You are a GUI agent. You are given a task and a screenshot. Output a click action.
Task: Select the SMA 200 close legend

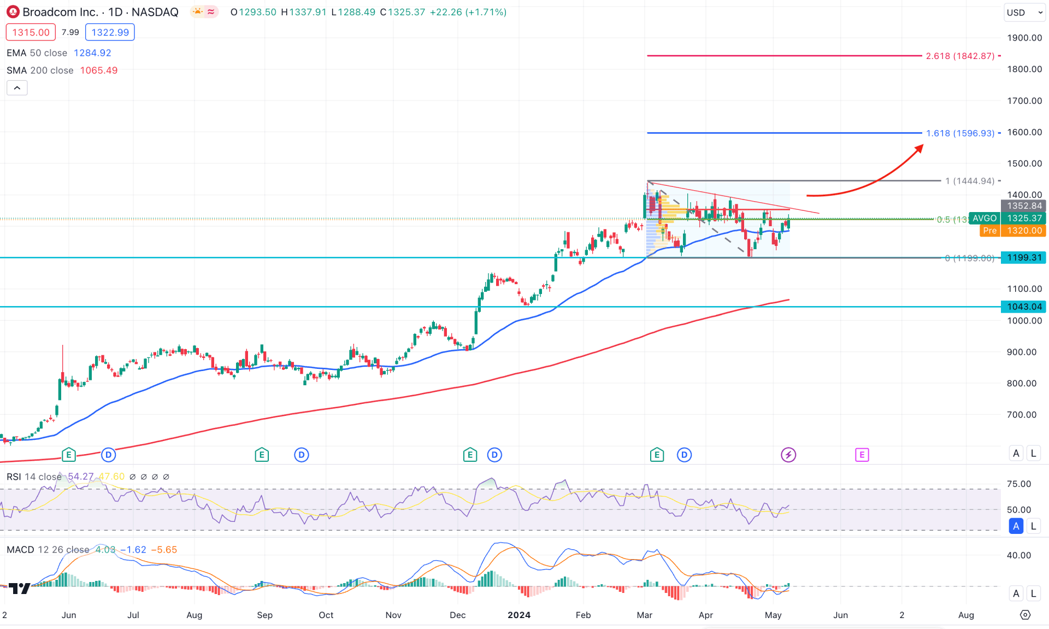(x=40, y=70)
